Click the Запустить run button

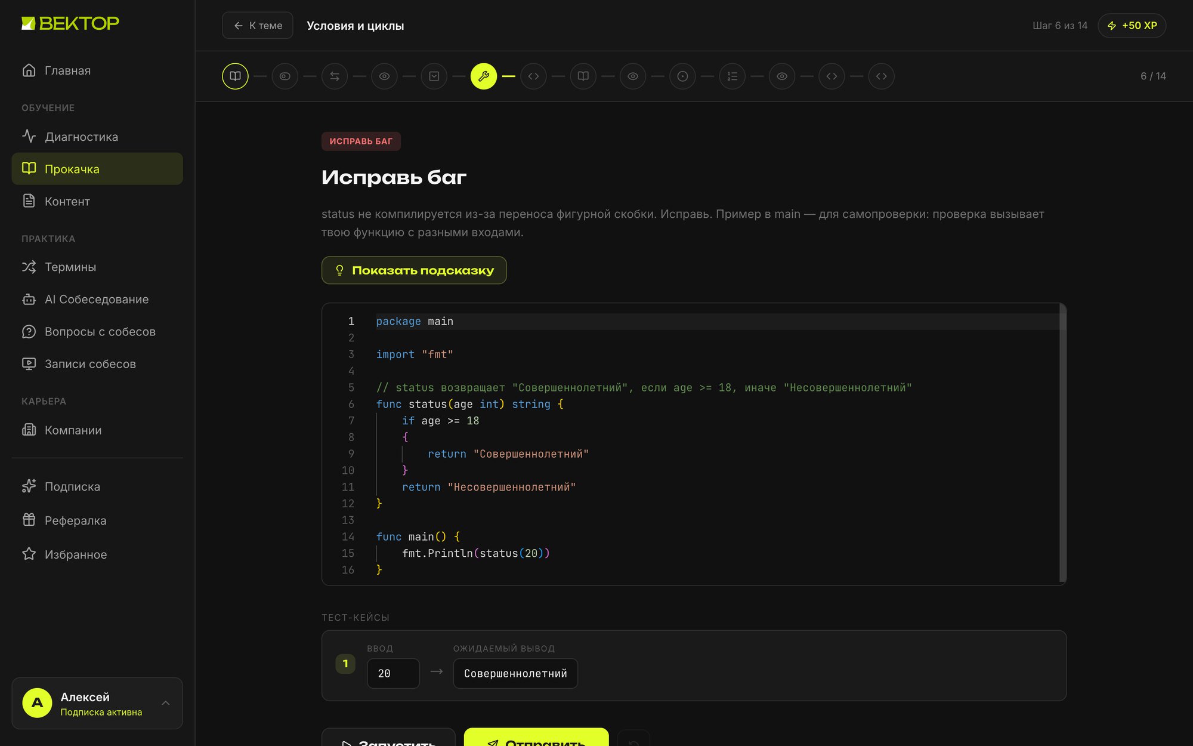coord(388,738)
